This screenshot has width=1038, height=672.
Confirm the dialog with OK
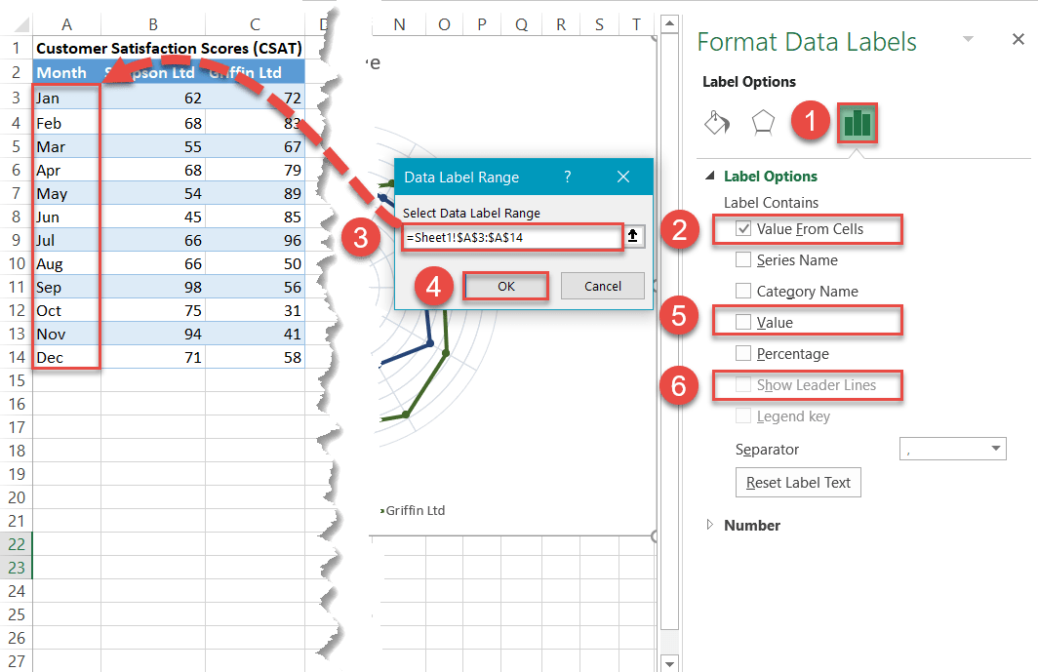[x=505, y=286]
